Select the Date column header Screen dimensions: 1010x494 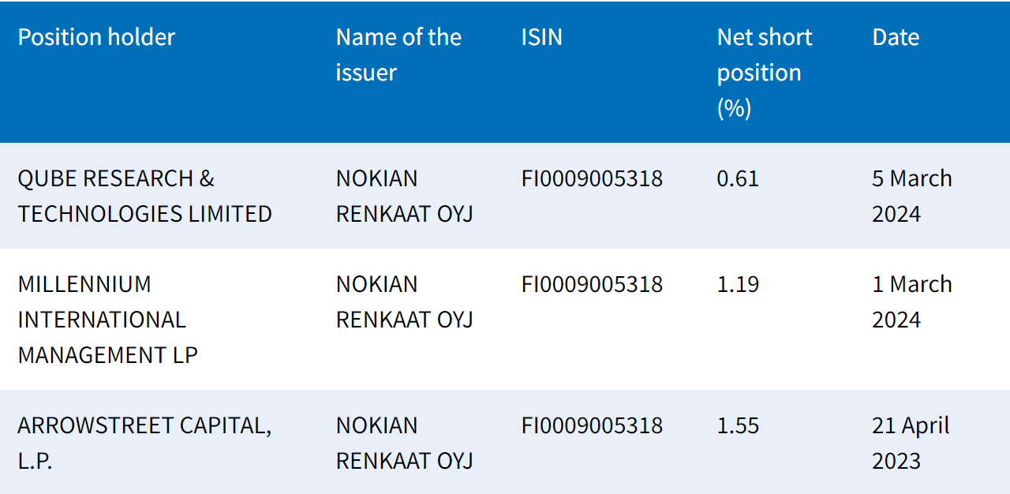[x=896, y=37]
